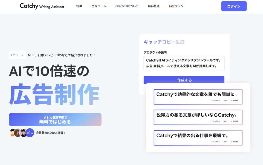Viewport: 263px width, 165px height.
Task: Copy the '説得力のある文章がほしいならCatchy' result
Action: (x=226, y=121)
